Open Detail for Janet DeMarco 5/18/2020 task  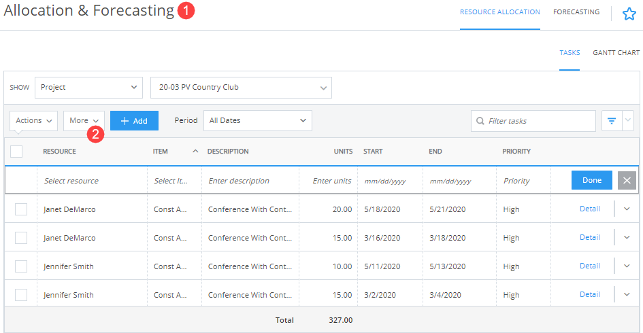590,209
